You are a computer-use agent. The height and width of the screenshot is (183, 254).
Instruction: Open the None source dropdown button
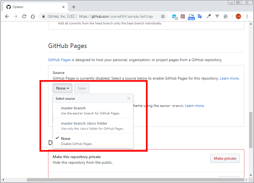coord(63,88)
